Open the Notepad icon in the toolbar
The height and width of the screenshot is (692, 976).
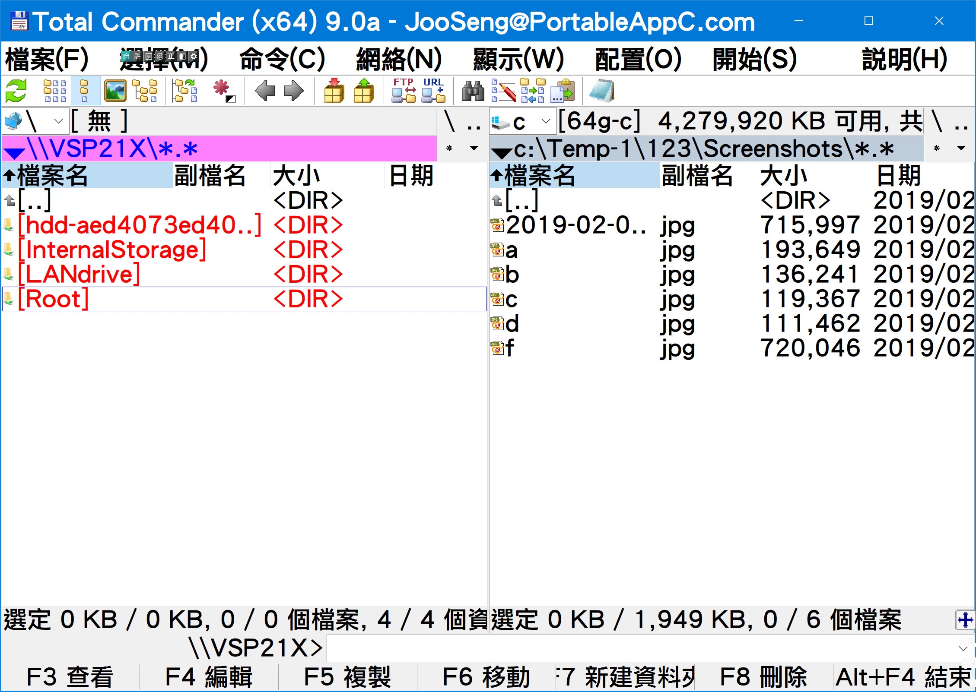(x=602, y=91)
